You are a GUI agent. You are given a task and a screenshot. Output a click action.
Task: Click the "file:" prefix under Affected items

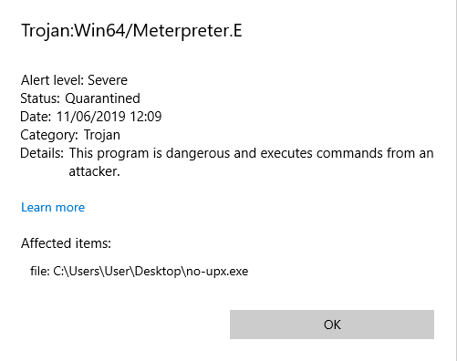point(40,271)
